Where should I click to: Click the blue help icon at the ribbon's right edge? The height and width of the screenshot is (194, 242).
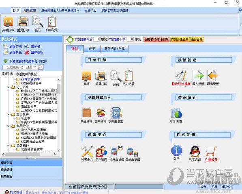[240, 10]
